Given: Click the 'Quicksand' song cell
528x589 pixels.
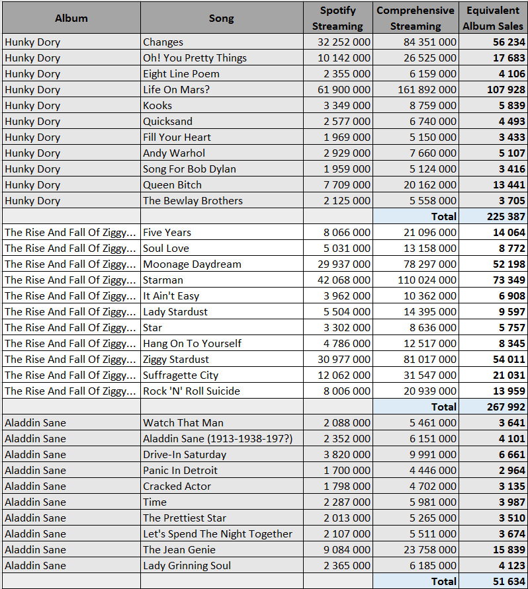Looking at the screenshot, I should point(222,121).
